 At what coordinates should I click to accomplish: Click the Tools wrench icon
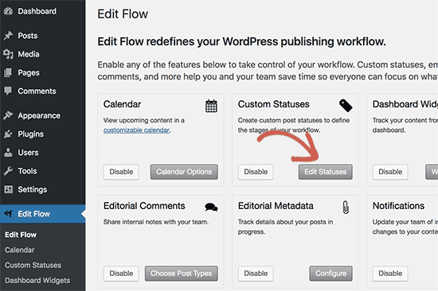pos(8,171)
